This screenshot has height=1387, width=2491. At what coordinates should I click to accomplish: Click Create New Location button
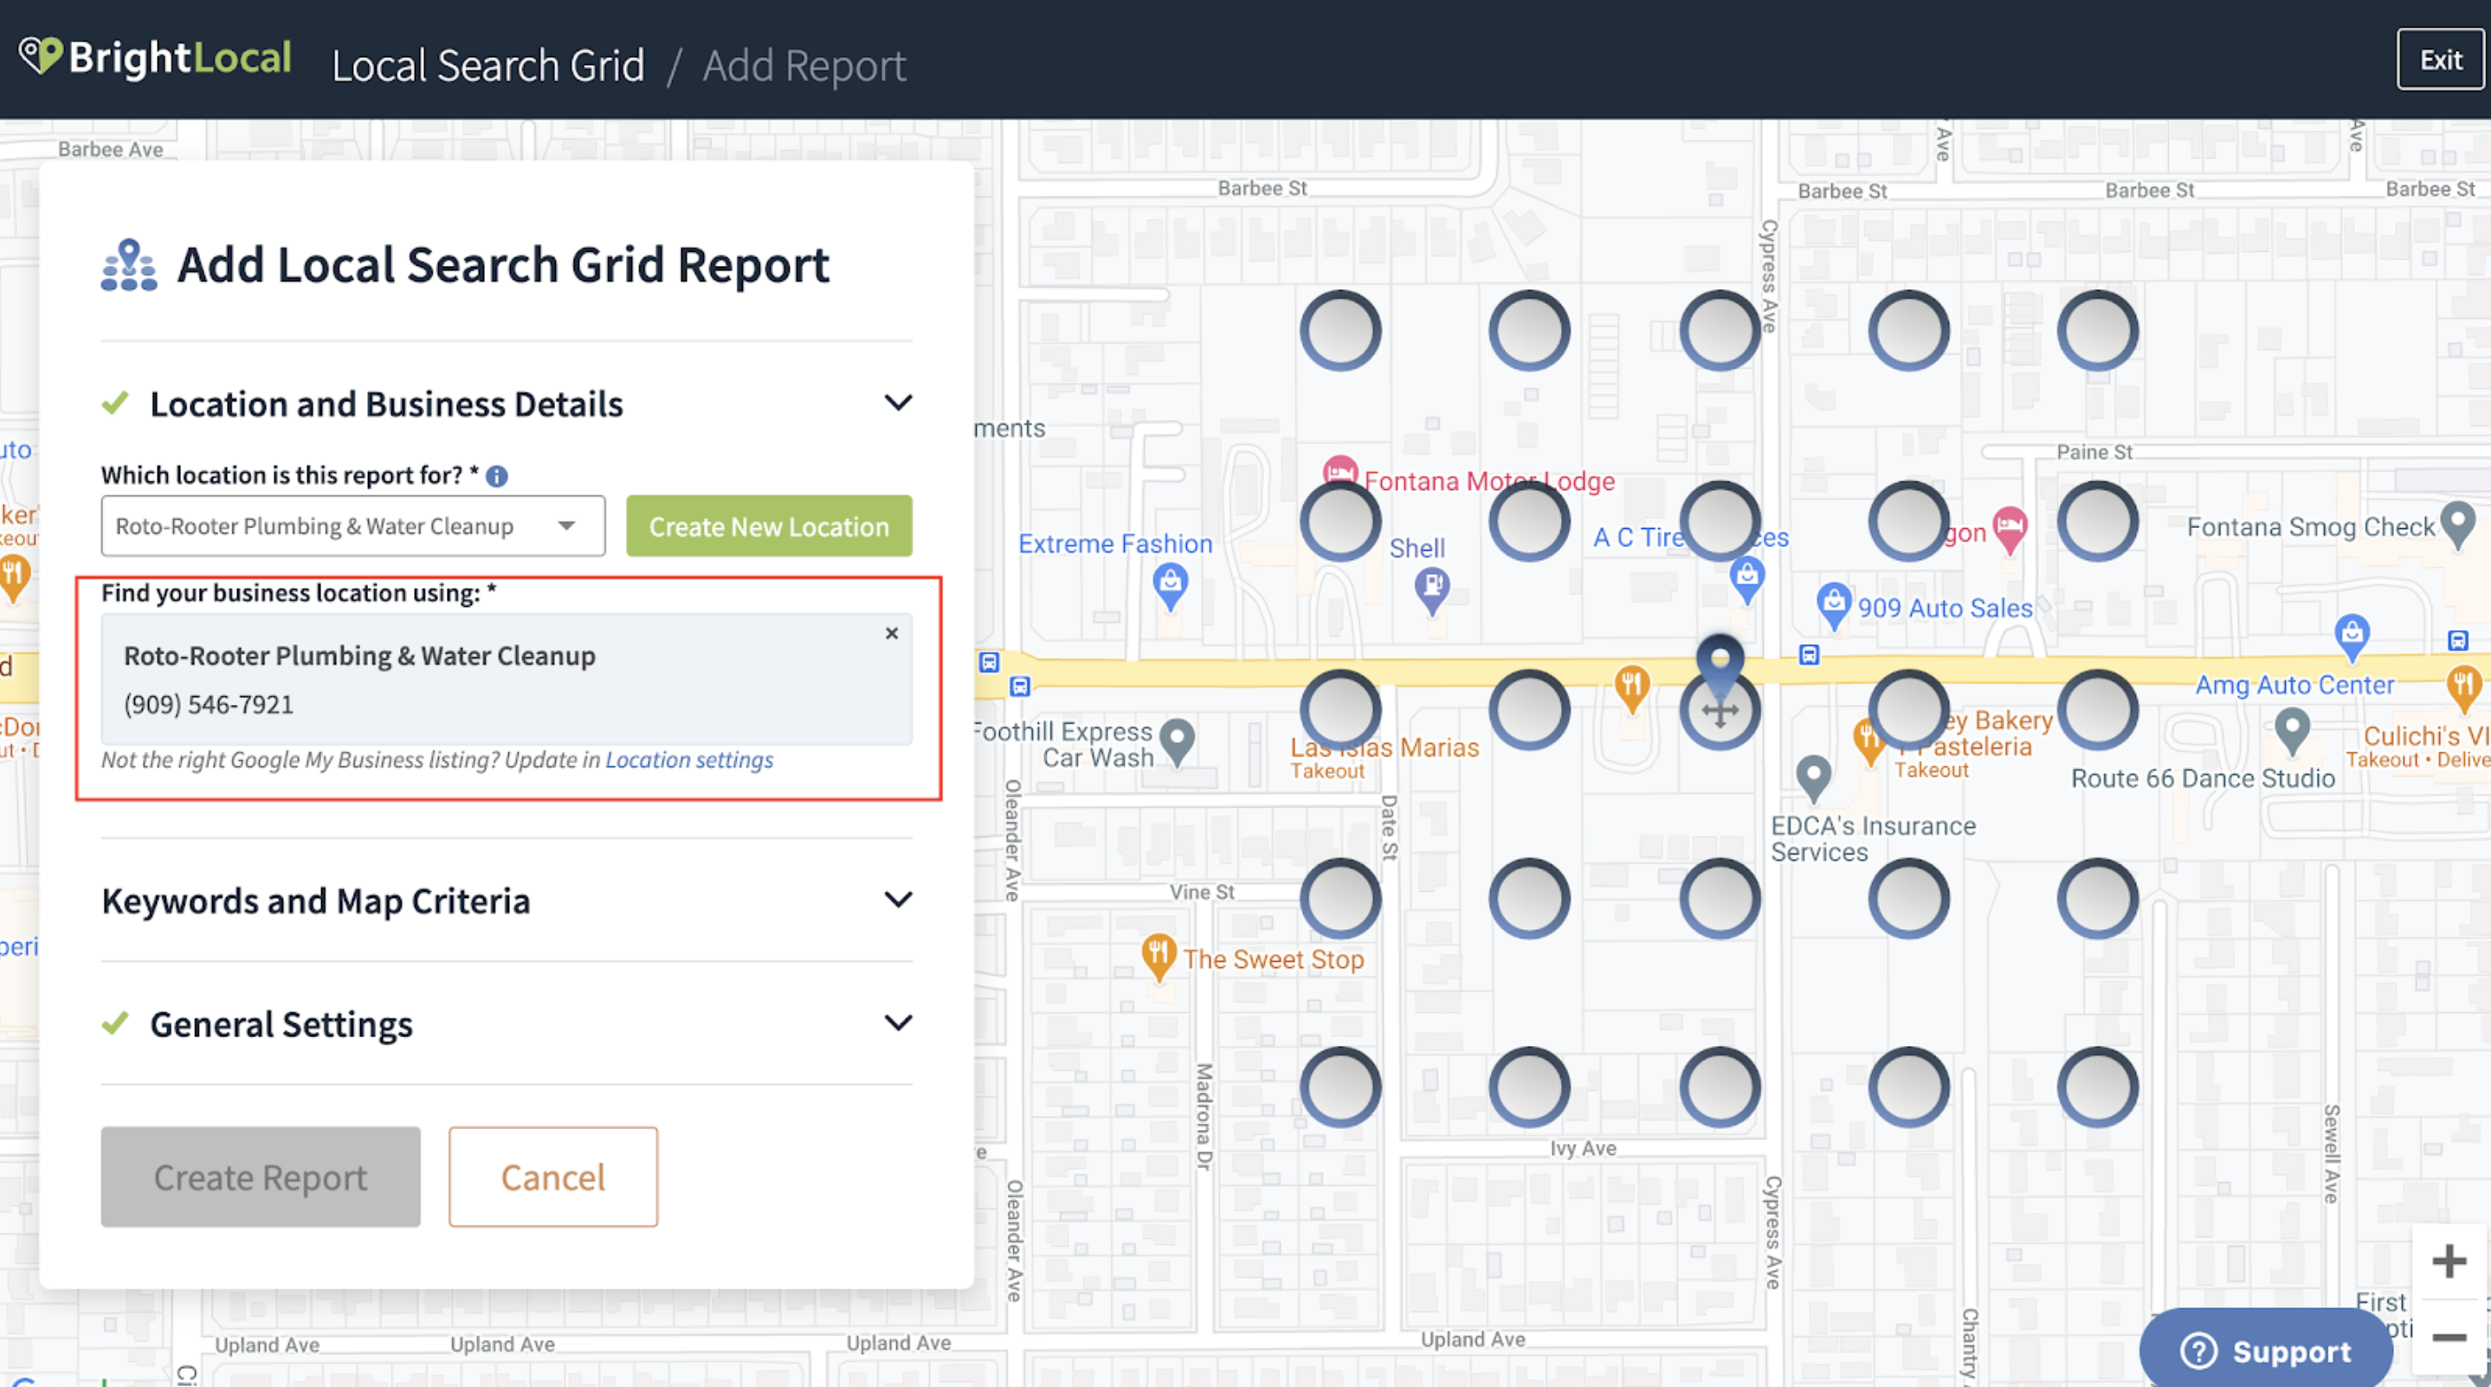[x=769, y=526]
